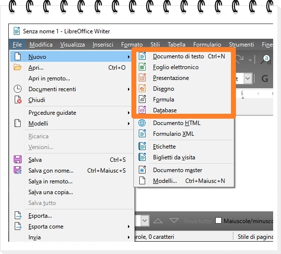Expand the Modelli submenu arrow

click(x=128, y=124)
